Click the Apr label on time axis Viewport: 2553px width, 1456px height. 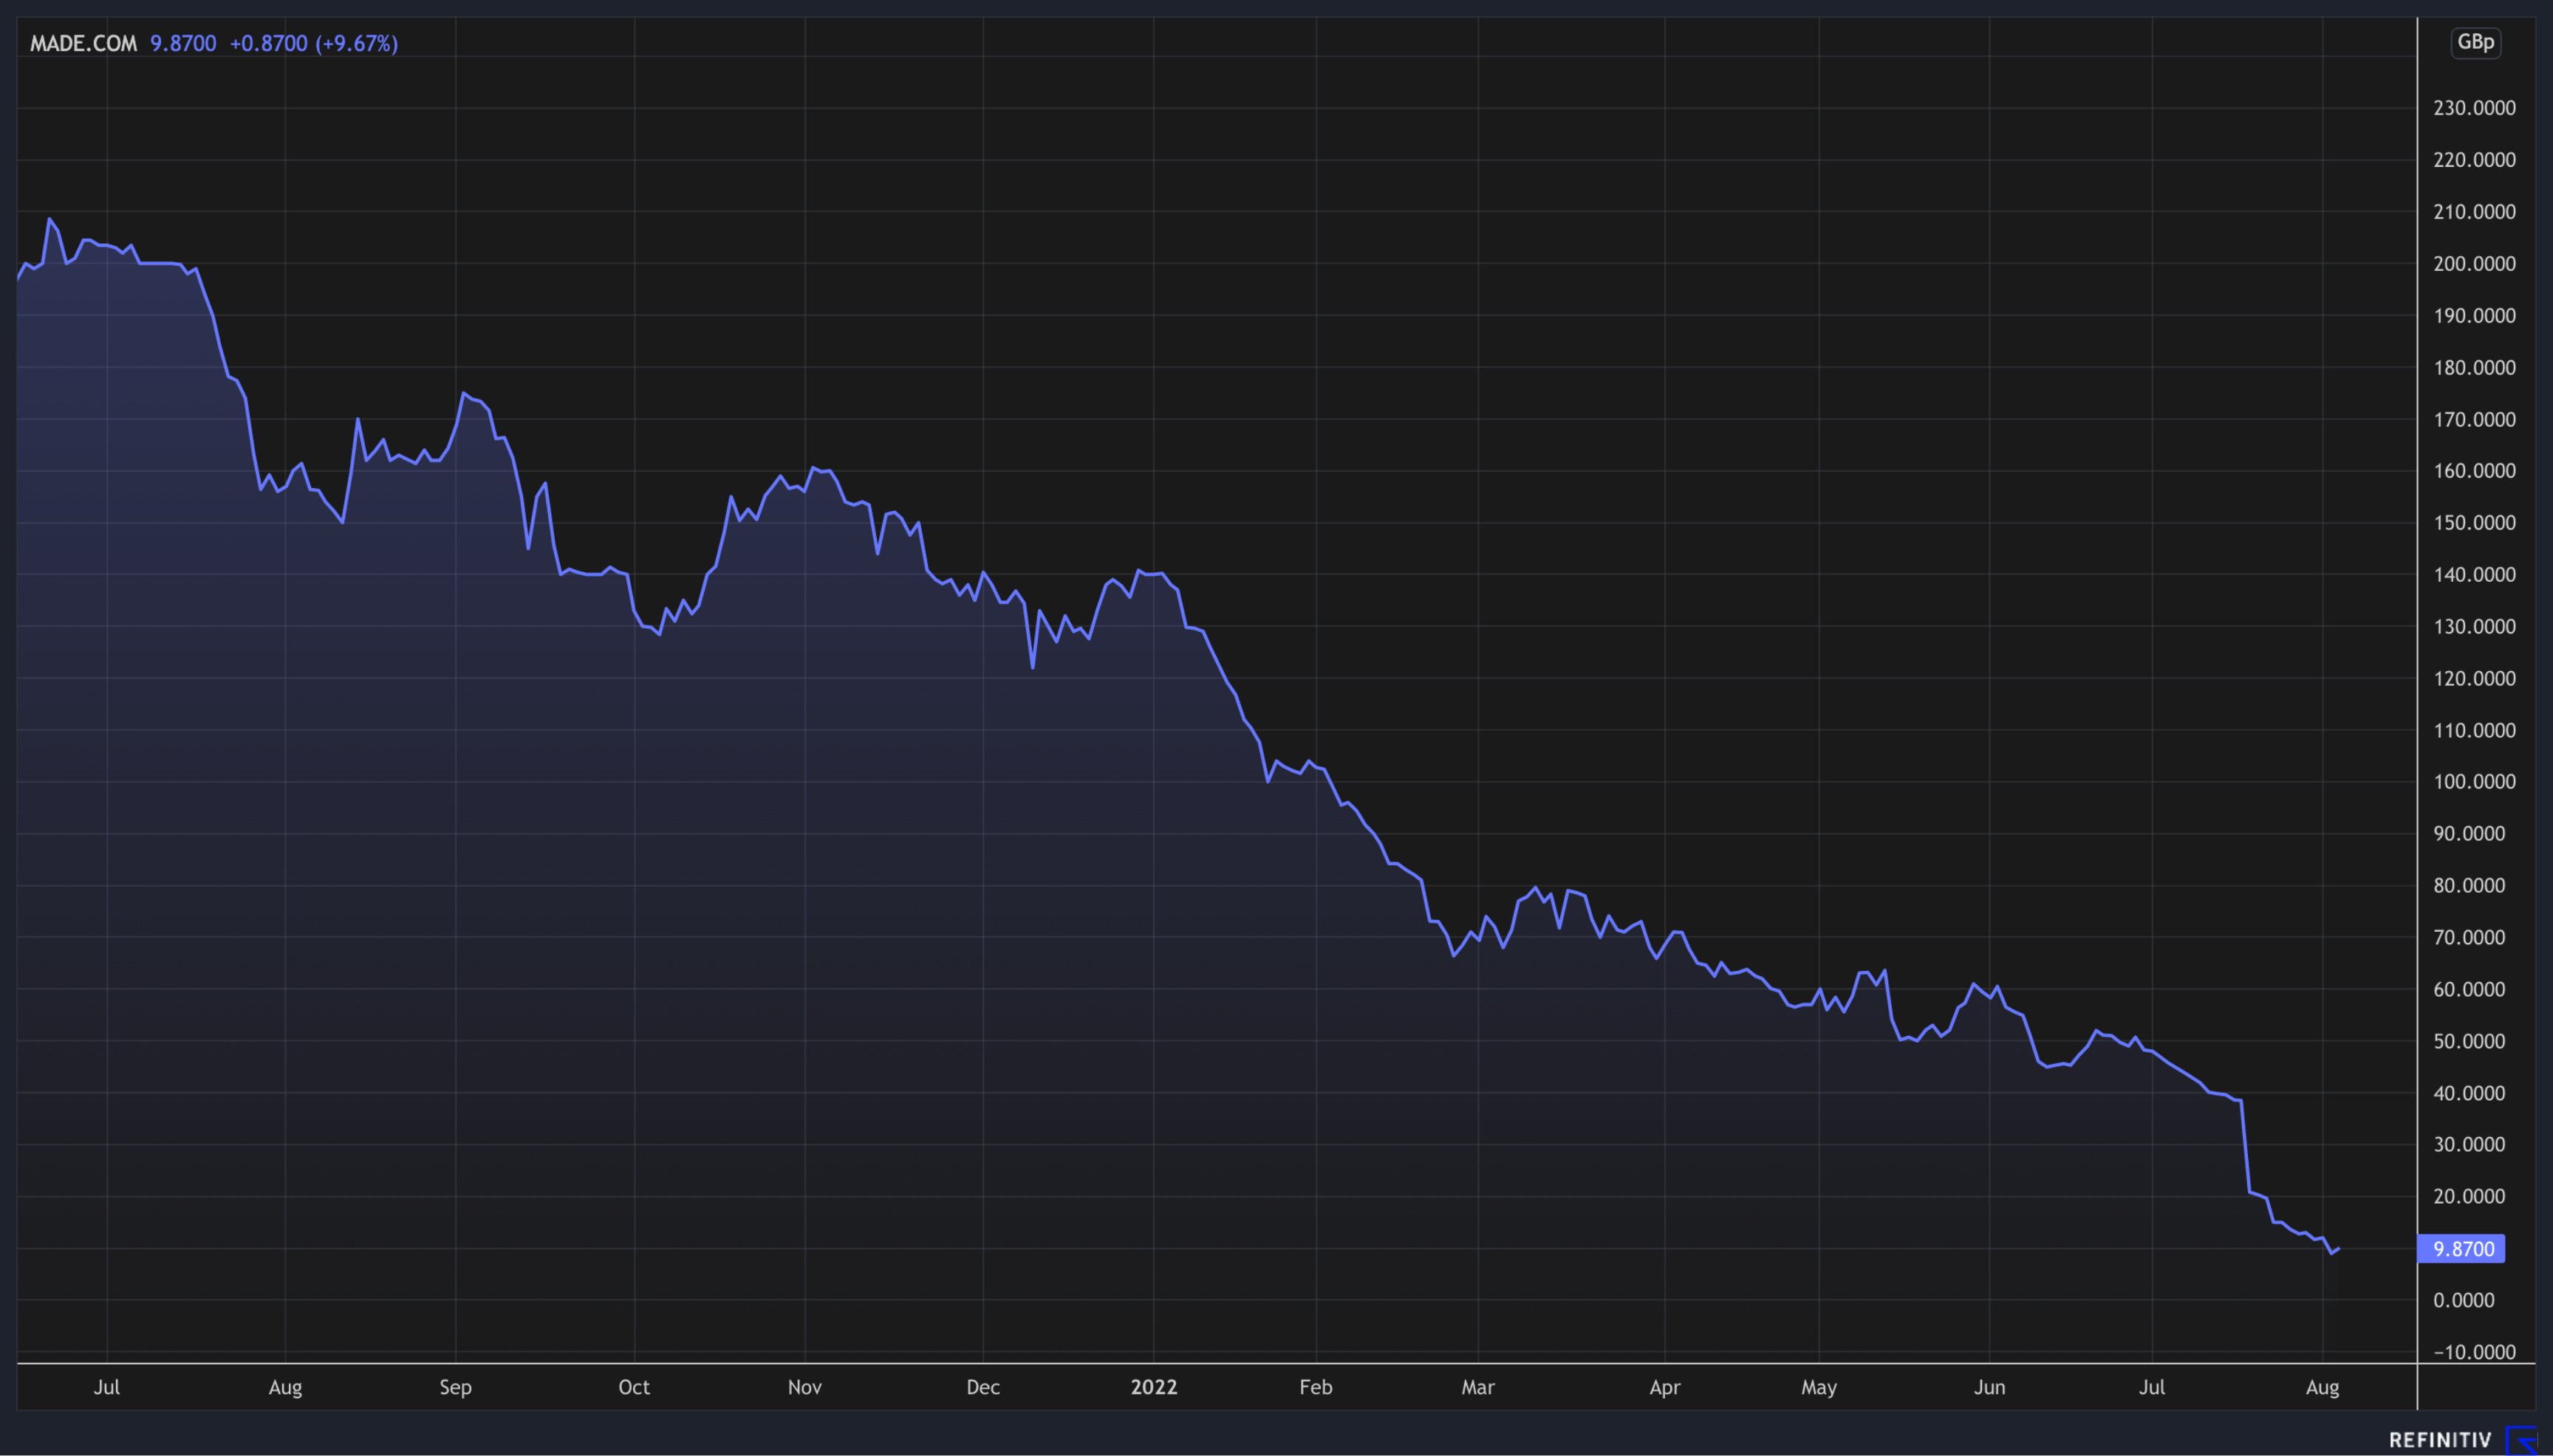click(1664, 1388)
